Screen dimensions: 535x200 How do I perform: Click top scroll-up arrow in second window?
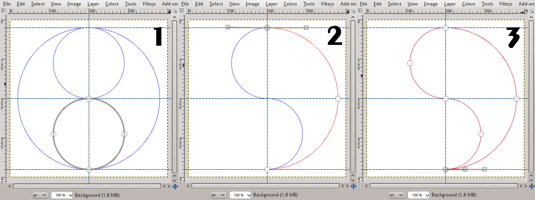pyautogui.click(x=353, y=18)
